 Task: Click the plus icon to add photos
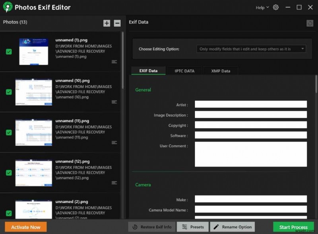coord(107,23)
